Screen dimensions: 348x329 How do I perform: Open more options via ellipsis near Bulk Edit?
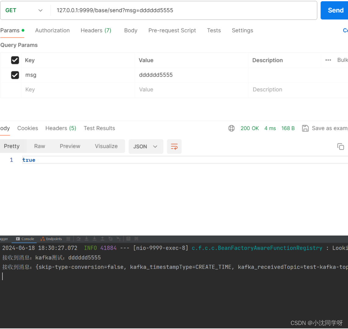click(328, 60)
